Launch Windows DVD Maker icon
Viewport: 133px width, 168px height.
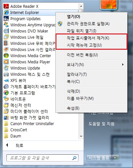pos(6,31)
